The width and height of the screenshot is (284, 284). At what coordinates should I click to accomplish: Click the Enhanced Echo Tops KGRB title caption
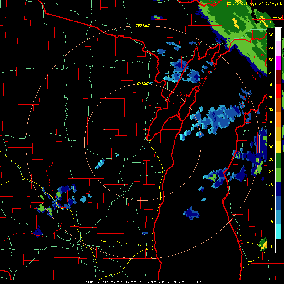tap(143, 282)
